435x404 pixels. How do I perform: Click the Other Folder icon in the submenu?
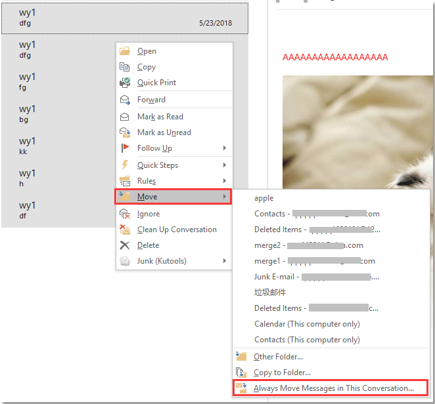pyautogui.click(x=241, y=356)
